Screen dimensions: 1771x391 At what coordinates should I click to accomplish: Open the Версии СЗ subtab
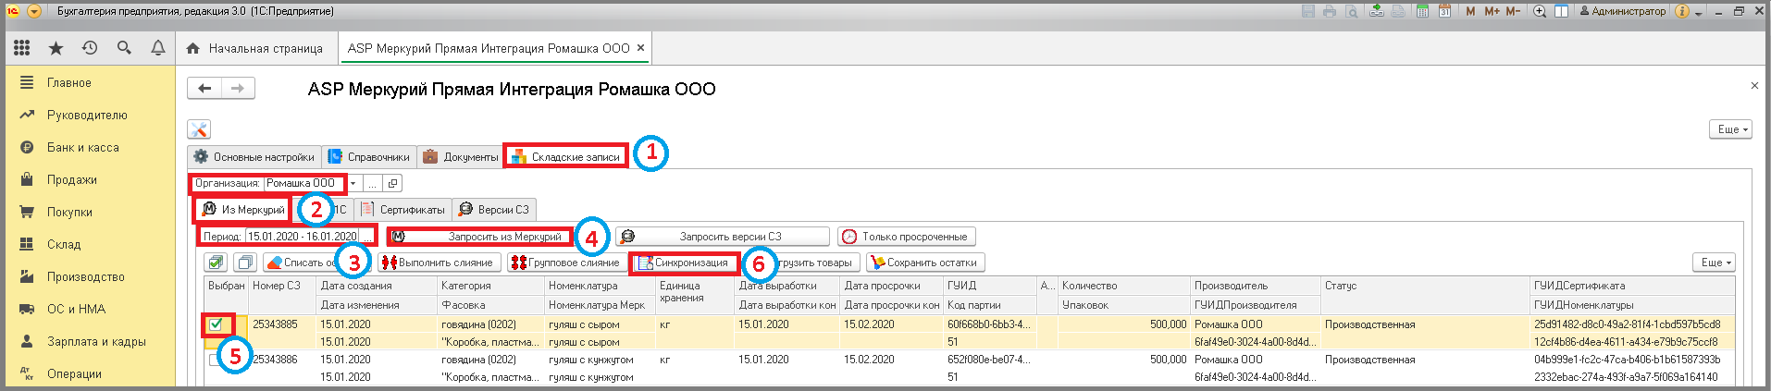tap(494, 210)
